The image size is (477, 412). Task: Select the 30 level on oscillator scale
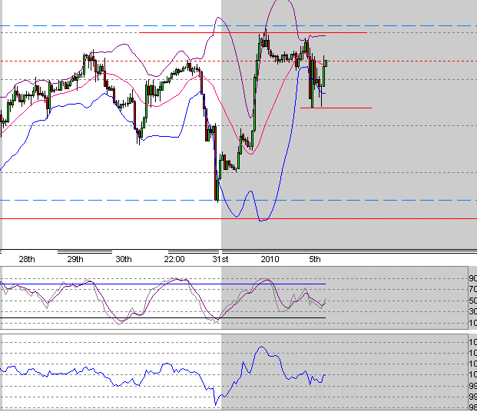point(472,311)
